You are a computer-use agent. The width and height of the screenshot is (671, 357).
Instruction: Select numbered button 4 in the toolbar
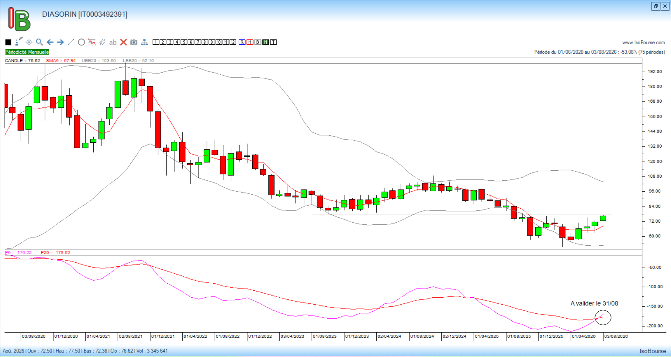[x=177, y=42]
